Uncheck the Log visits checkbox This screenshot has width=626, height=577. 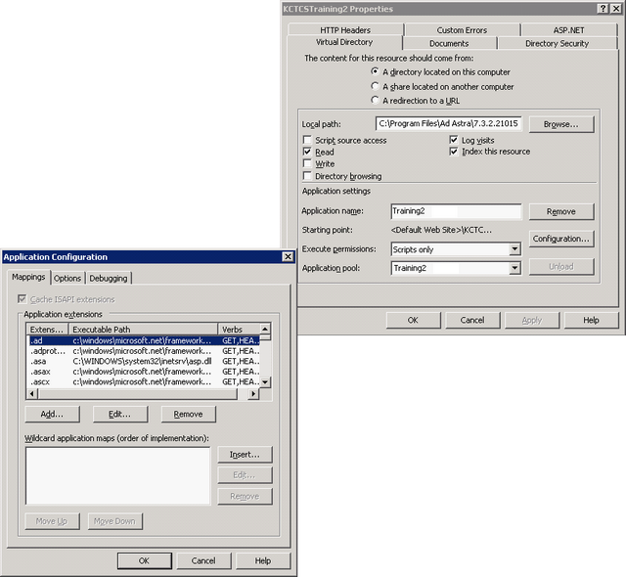pyautogui.click(x=454, y=141)
